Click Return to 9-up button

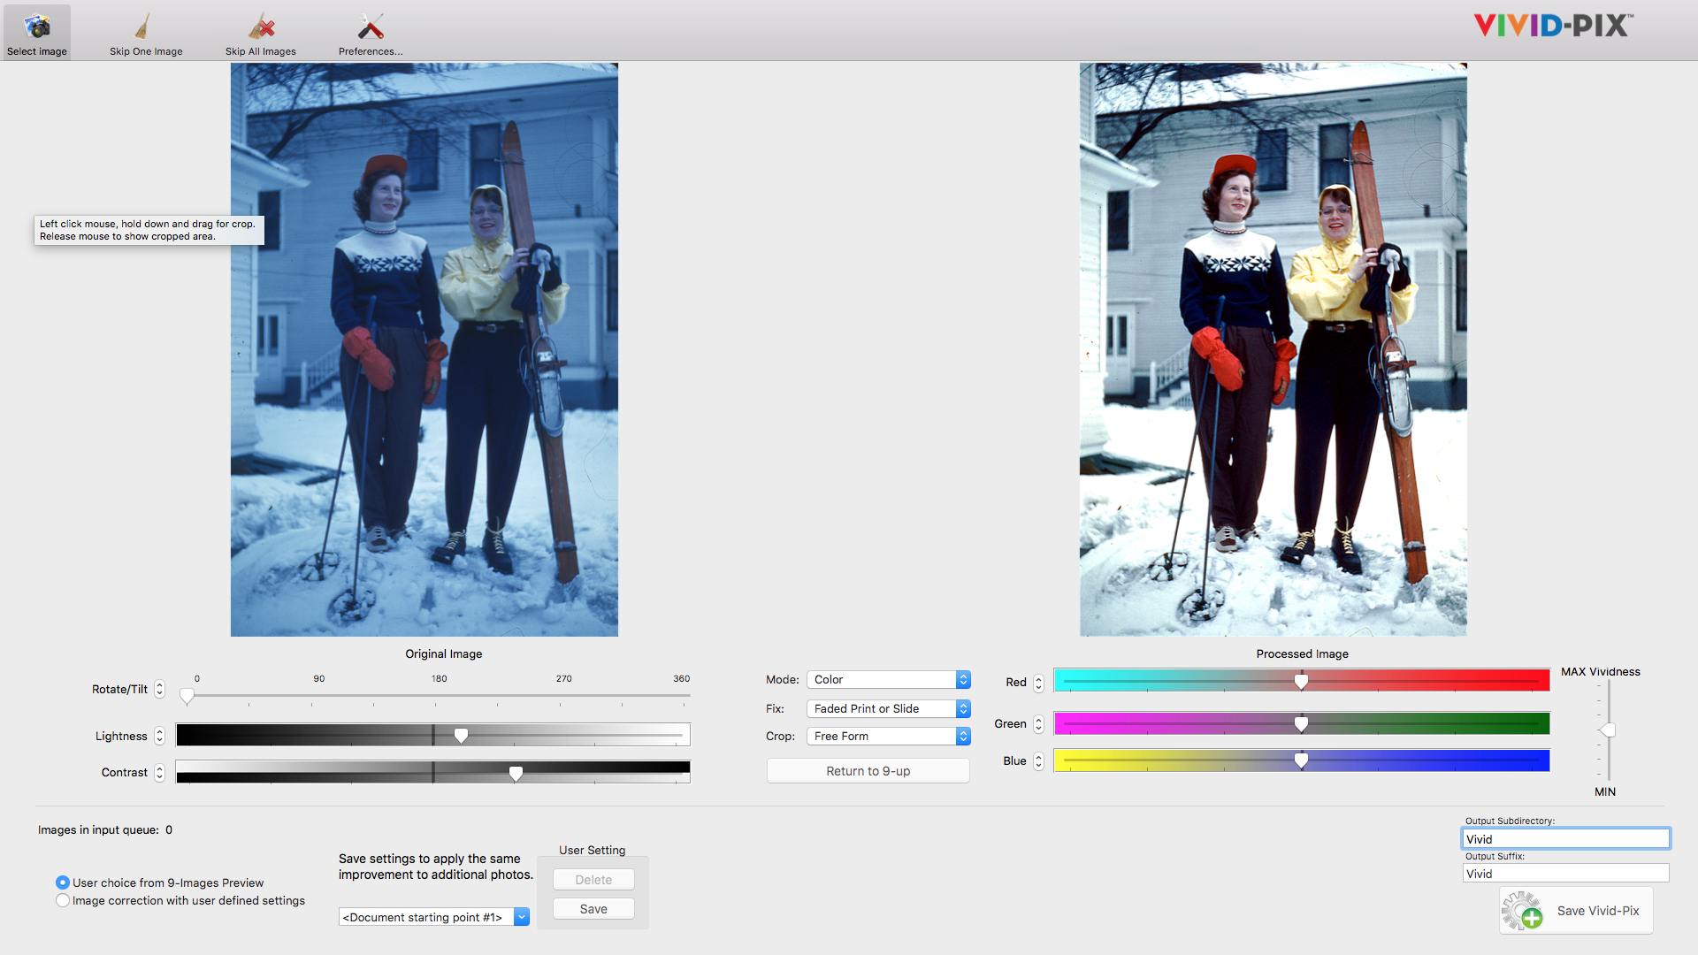[868, 771]
